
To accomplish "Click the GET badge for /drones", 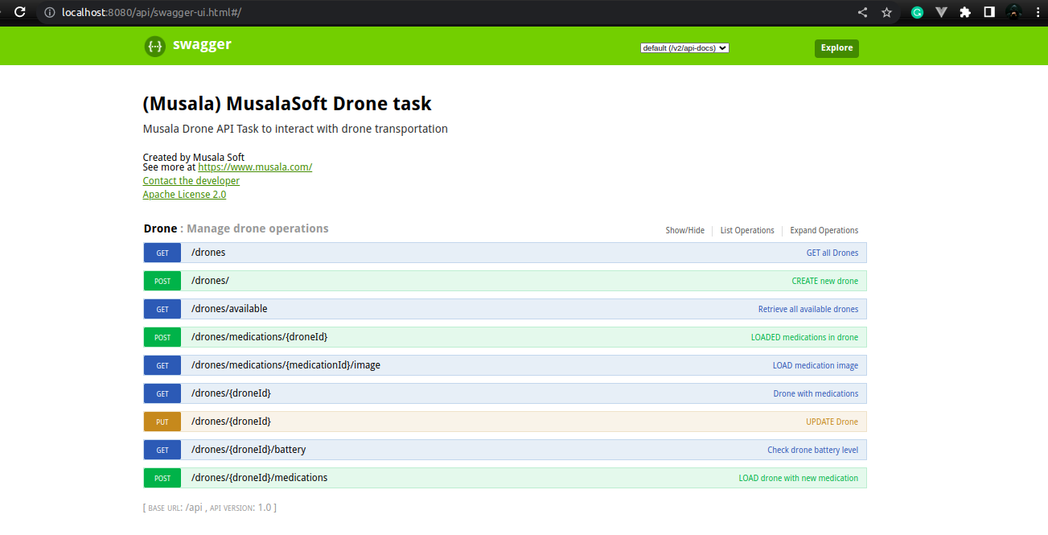I will click(162, 253).
